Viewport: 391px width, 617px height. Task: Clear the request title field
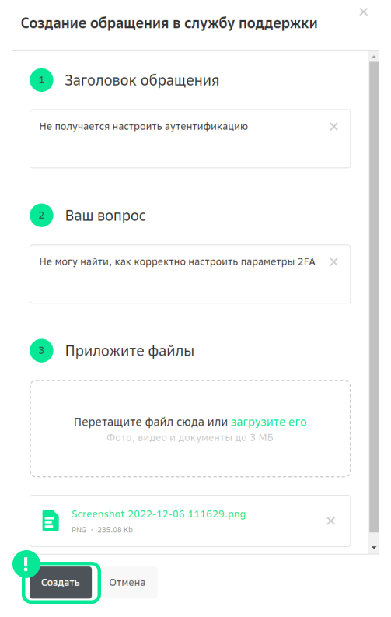click(333, 127)
